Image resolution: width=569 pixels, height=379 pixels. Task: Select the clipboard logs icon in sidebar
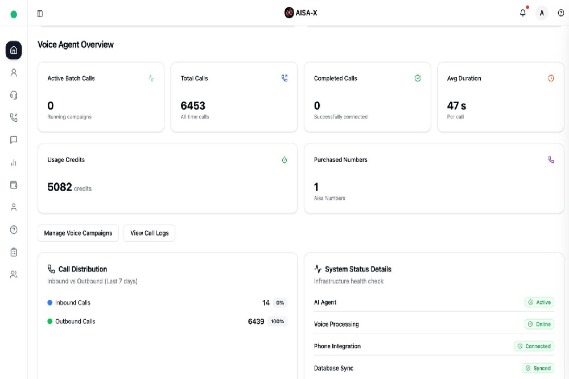13,252
